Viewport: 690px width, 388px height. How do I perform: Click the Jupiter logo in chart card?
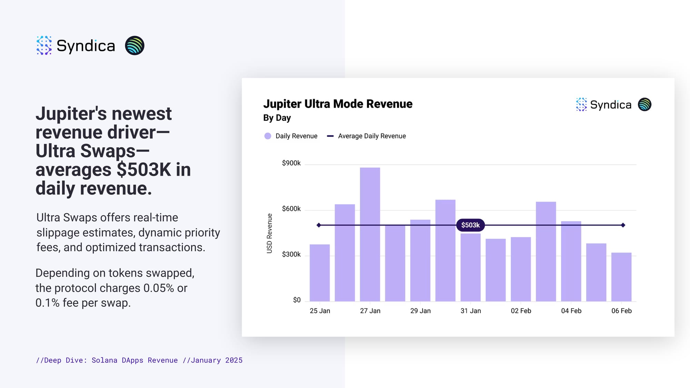click(x=644, y=105)
